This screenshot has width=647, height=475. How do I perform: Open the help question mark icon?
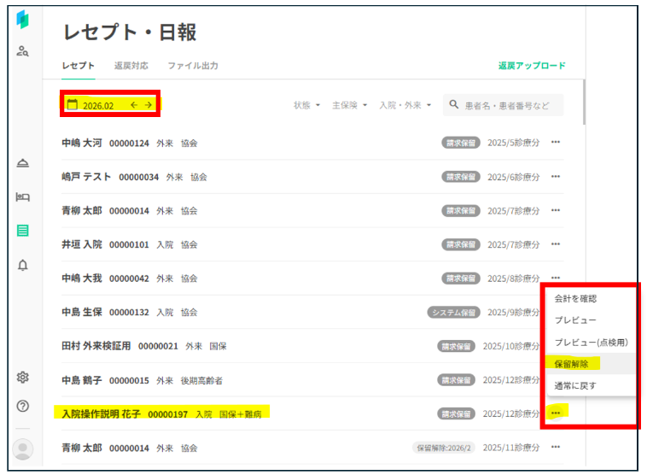coord(23,406)
